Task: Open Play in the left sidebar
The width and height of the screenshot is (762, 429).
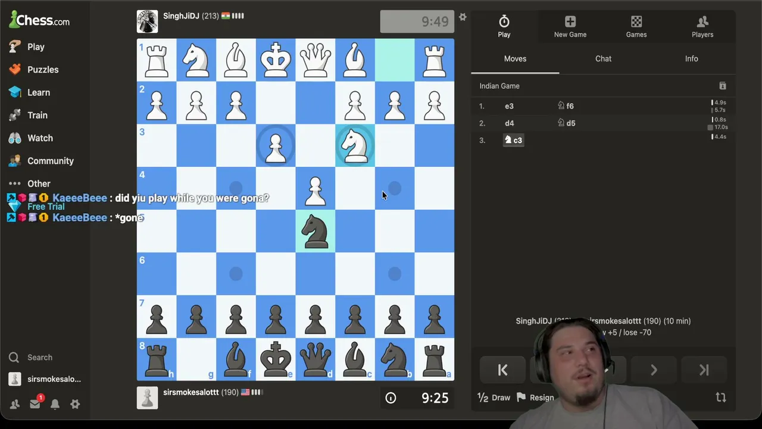Action: coord(27,46)
